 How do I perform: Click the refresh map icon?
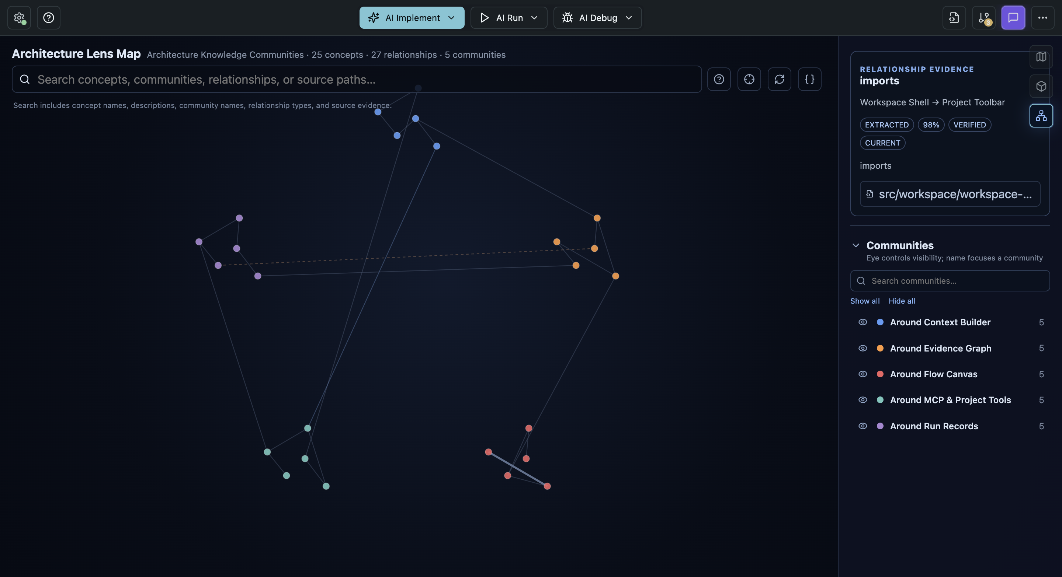(779, 79)
